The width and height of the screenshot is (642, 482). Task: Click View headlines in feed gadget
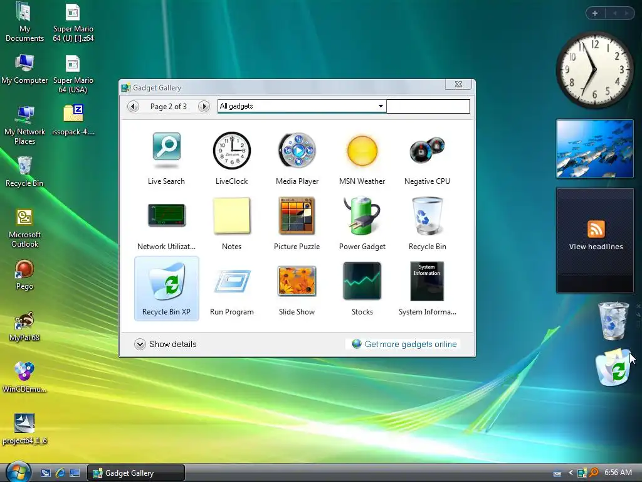[x=596, y=247]
